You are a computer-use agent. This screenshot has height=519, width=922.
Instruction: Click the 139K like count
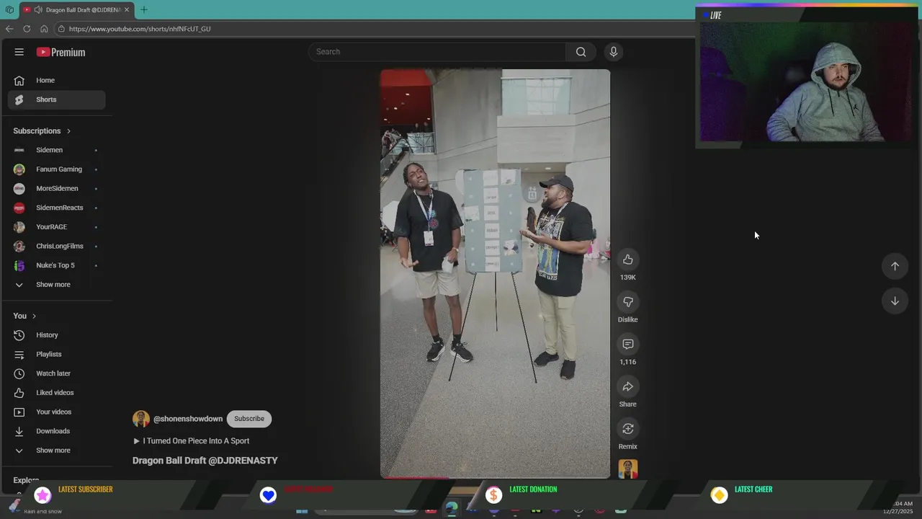pyautogui.click(x=628, y=278)
